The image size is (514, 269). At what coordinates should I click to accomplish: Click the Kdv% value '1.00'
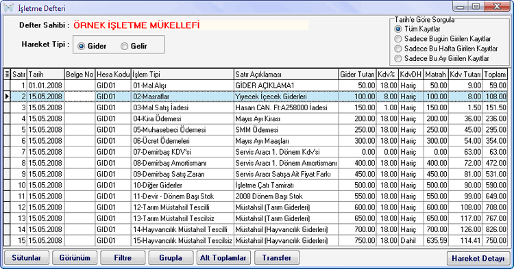coord(387,107)
